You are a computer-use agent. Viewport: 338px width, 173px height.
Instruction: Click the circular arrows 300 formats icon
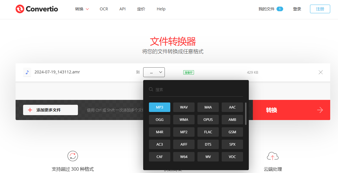click(73, 156)
